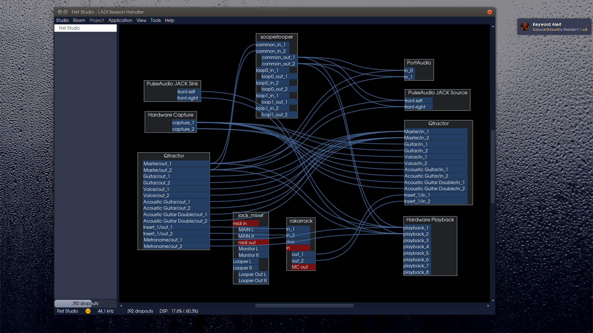Click PortAudio in_1 port

(409, 77)
